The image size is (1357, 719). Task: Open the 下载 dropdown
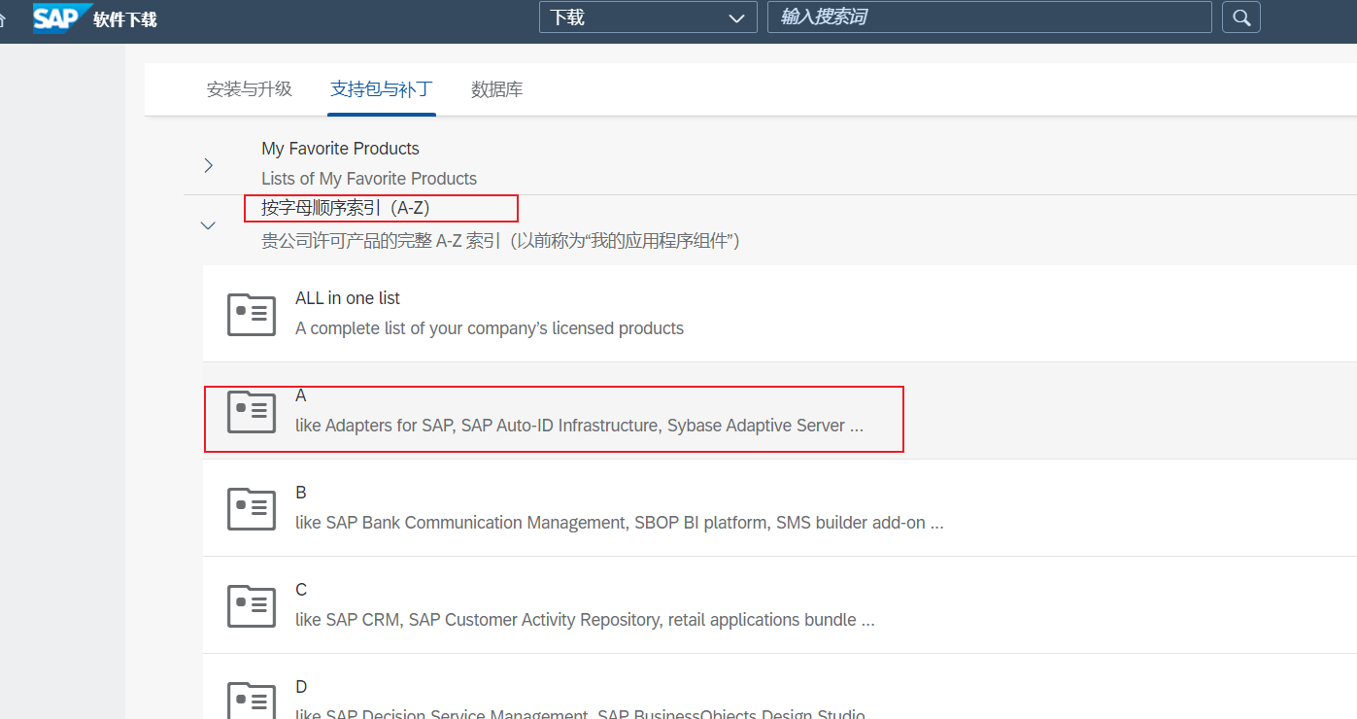pos(648,17)
